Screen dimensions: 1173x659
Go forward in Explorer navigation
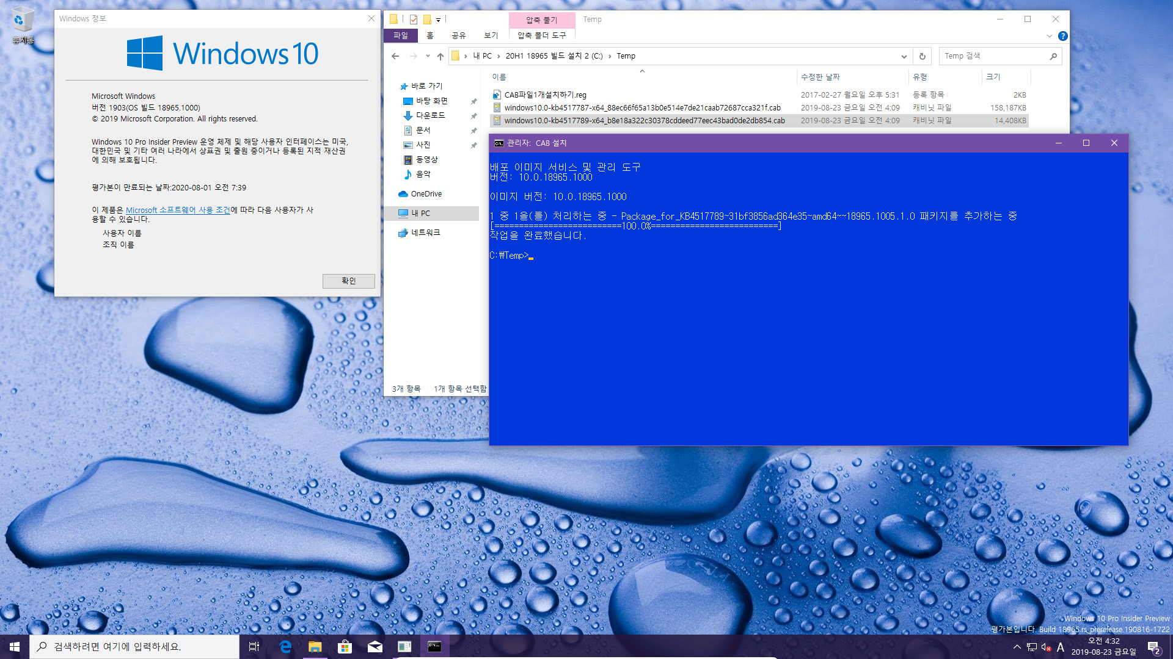pos(414,56)
